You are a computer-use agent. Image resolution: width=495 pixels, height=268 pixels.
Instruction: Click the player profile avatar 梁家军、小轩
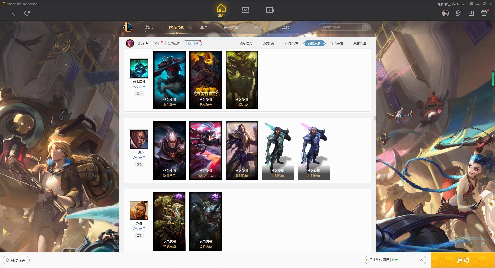[x=130, y=43]
